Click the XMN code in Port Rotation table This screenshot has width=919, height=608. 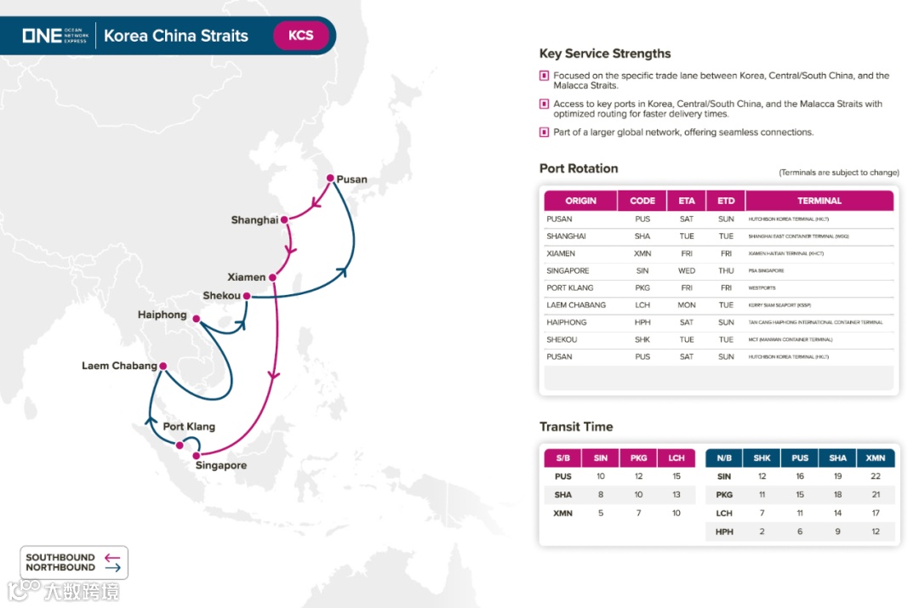tap(642, 253)
